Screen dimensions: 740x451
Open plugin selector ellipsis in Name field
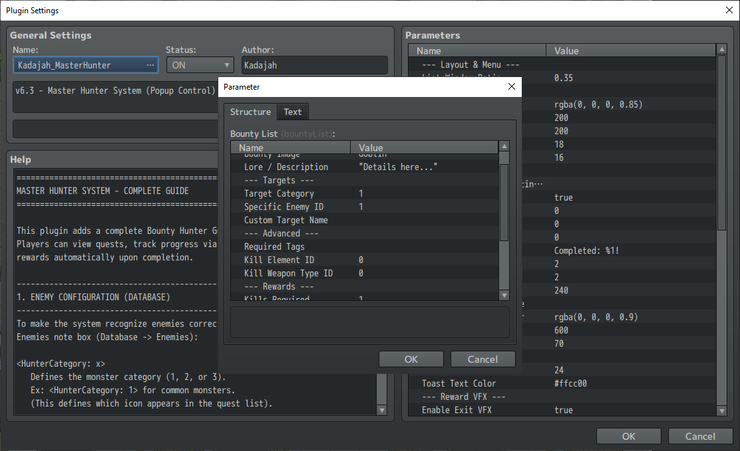[x=150, y=65]
